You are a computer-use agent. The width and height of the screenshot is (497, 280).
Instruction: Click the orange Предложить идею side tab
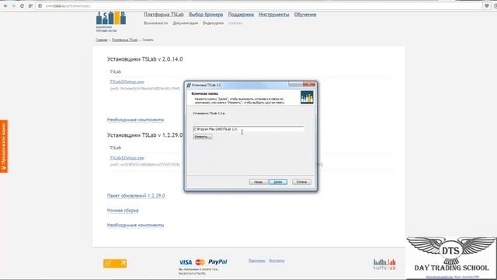coord(4,146)
